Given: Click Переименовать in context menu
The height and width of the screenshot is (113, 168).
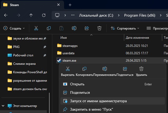Looking at the screenshot, I should pyautogui.click(x=105, y=71).
